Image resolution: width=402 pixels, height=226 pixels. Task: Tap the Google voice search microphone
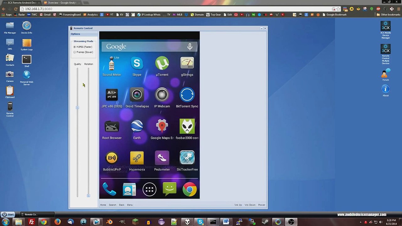(190, 46)
